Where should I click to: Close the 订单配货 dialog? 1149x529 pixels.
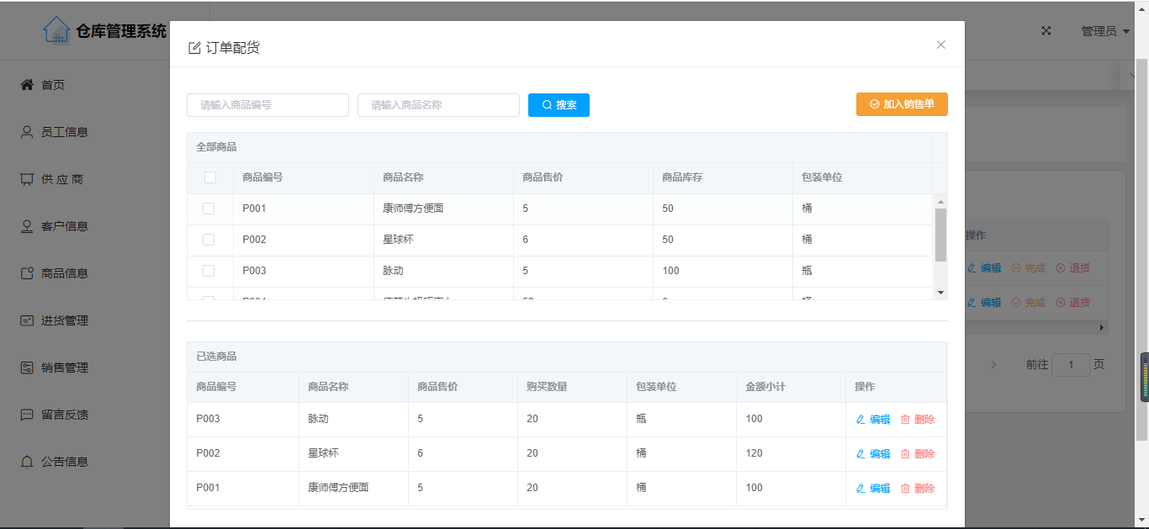pos(940,45)
